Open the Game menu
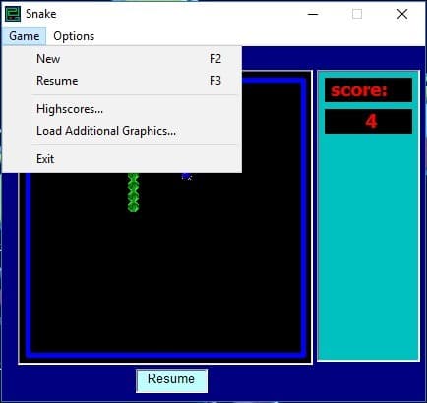The width and height of the screenshot is (427, 403). point(24,36)
